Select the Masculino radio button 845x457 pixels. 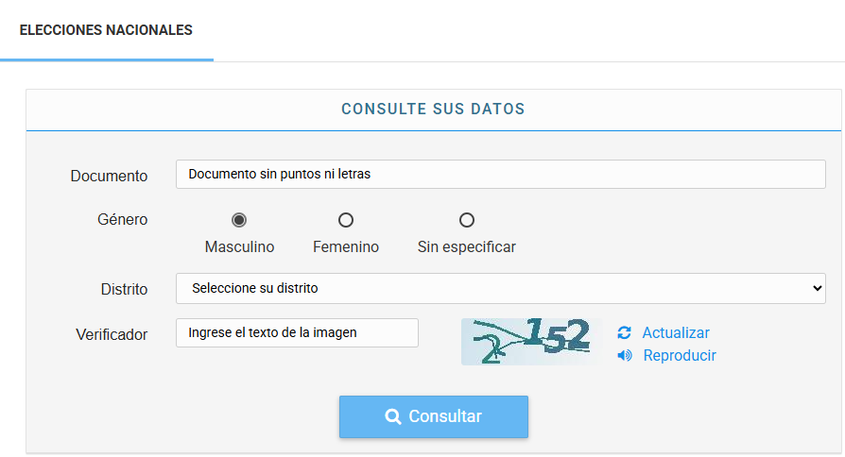(x=239, y=220)
